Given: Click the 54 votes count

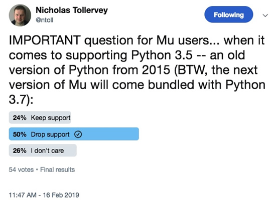Looking at the screenshot, I should [x=21, y=169].
